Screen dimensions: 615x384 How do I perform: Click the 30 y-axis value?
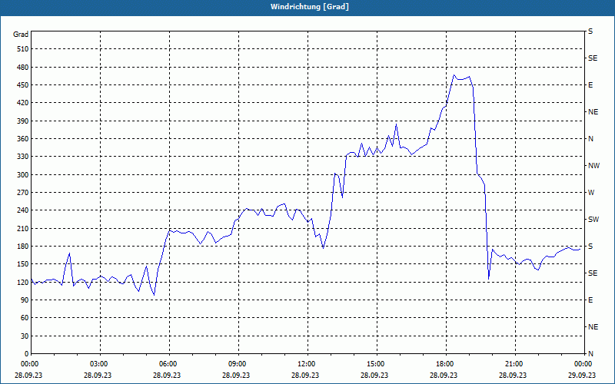pos(25,336)
